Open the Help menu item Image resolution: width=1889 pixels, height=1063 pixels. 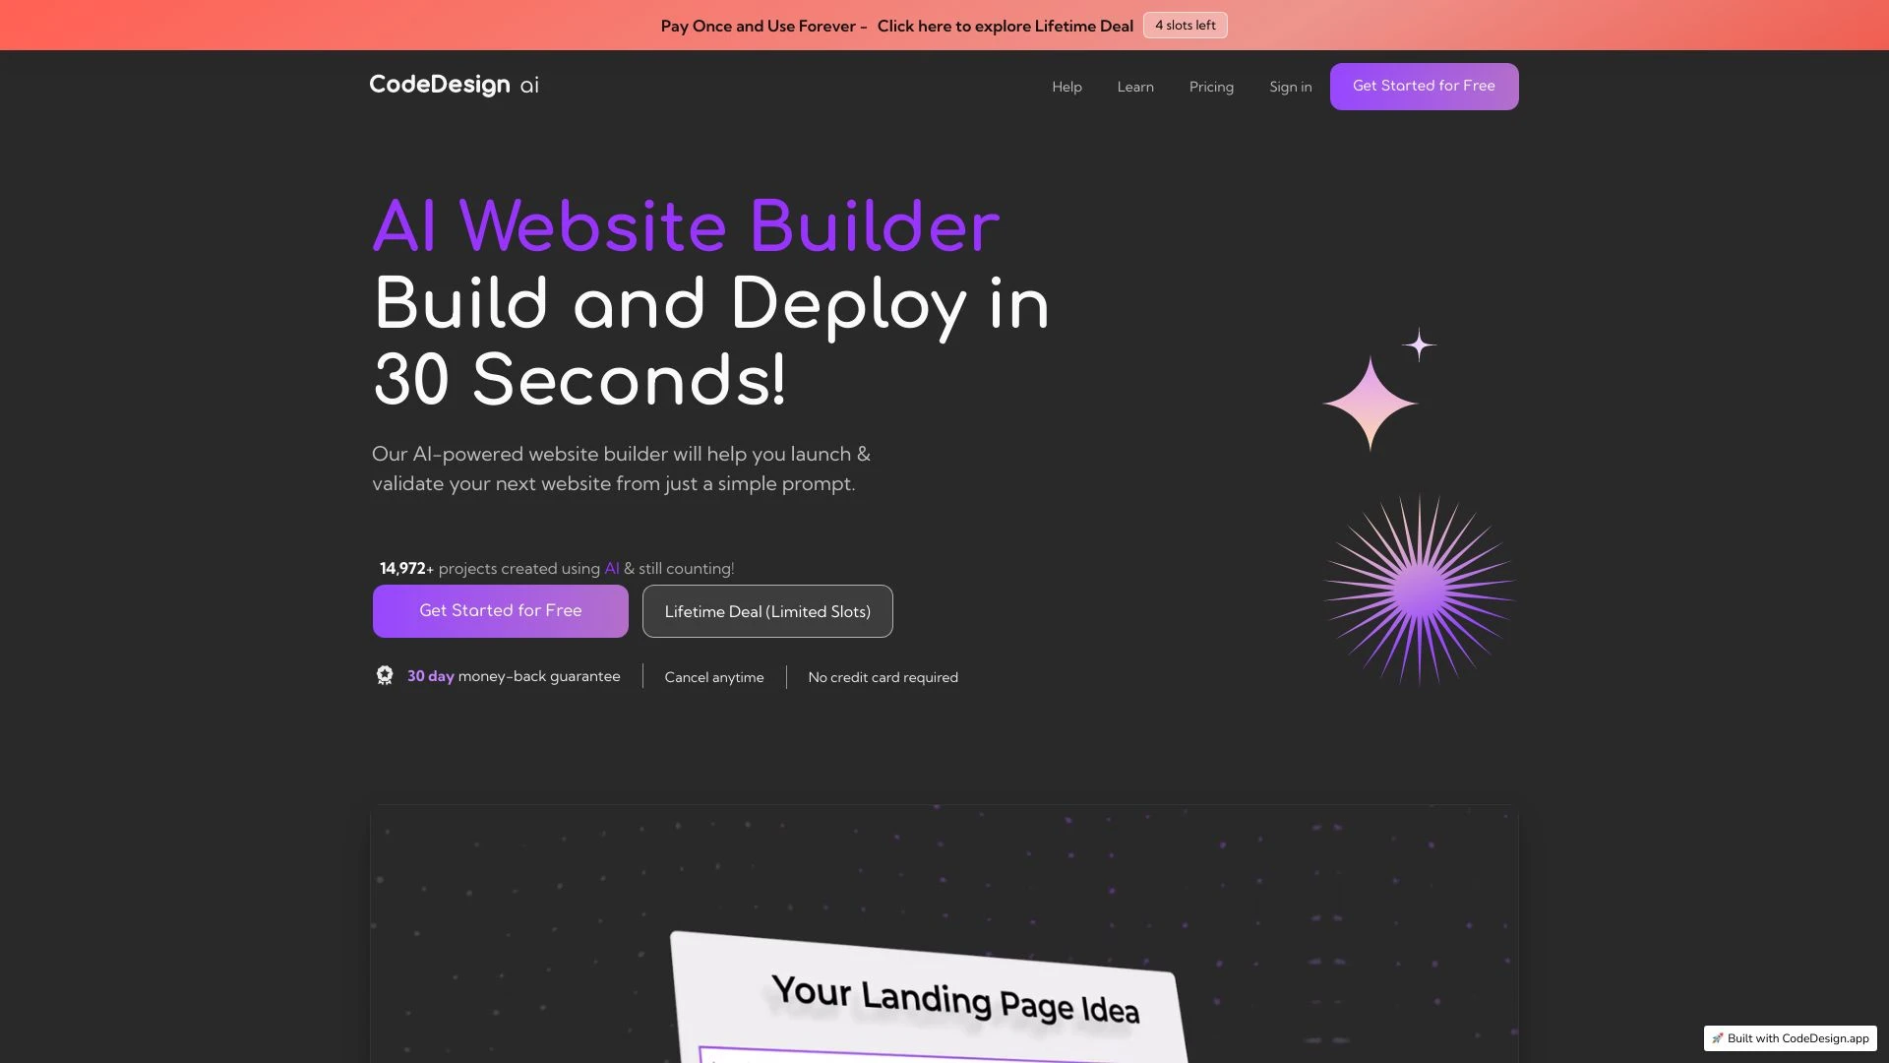click(1066, 86)
